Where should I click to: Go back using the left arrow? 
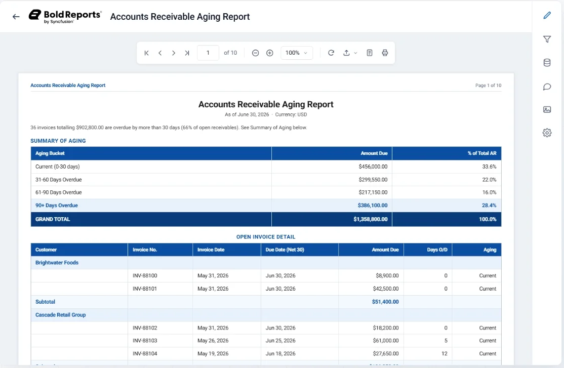16,17
